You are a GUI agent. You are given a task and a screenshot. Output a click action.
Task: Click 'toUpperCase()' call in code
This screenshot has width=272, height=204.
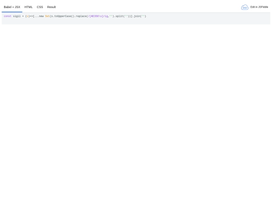tap(64, 16)
